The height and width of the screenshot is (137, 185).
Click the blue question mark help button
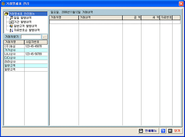point(163,131)
